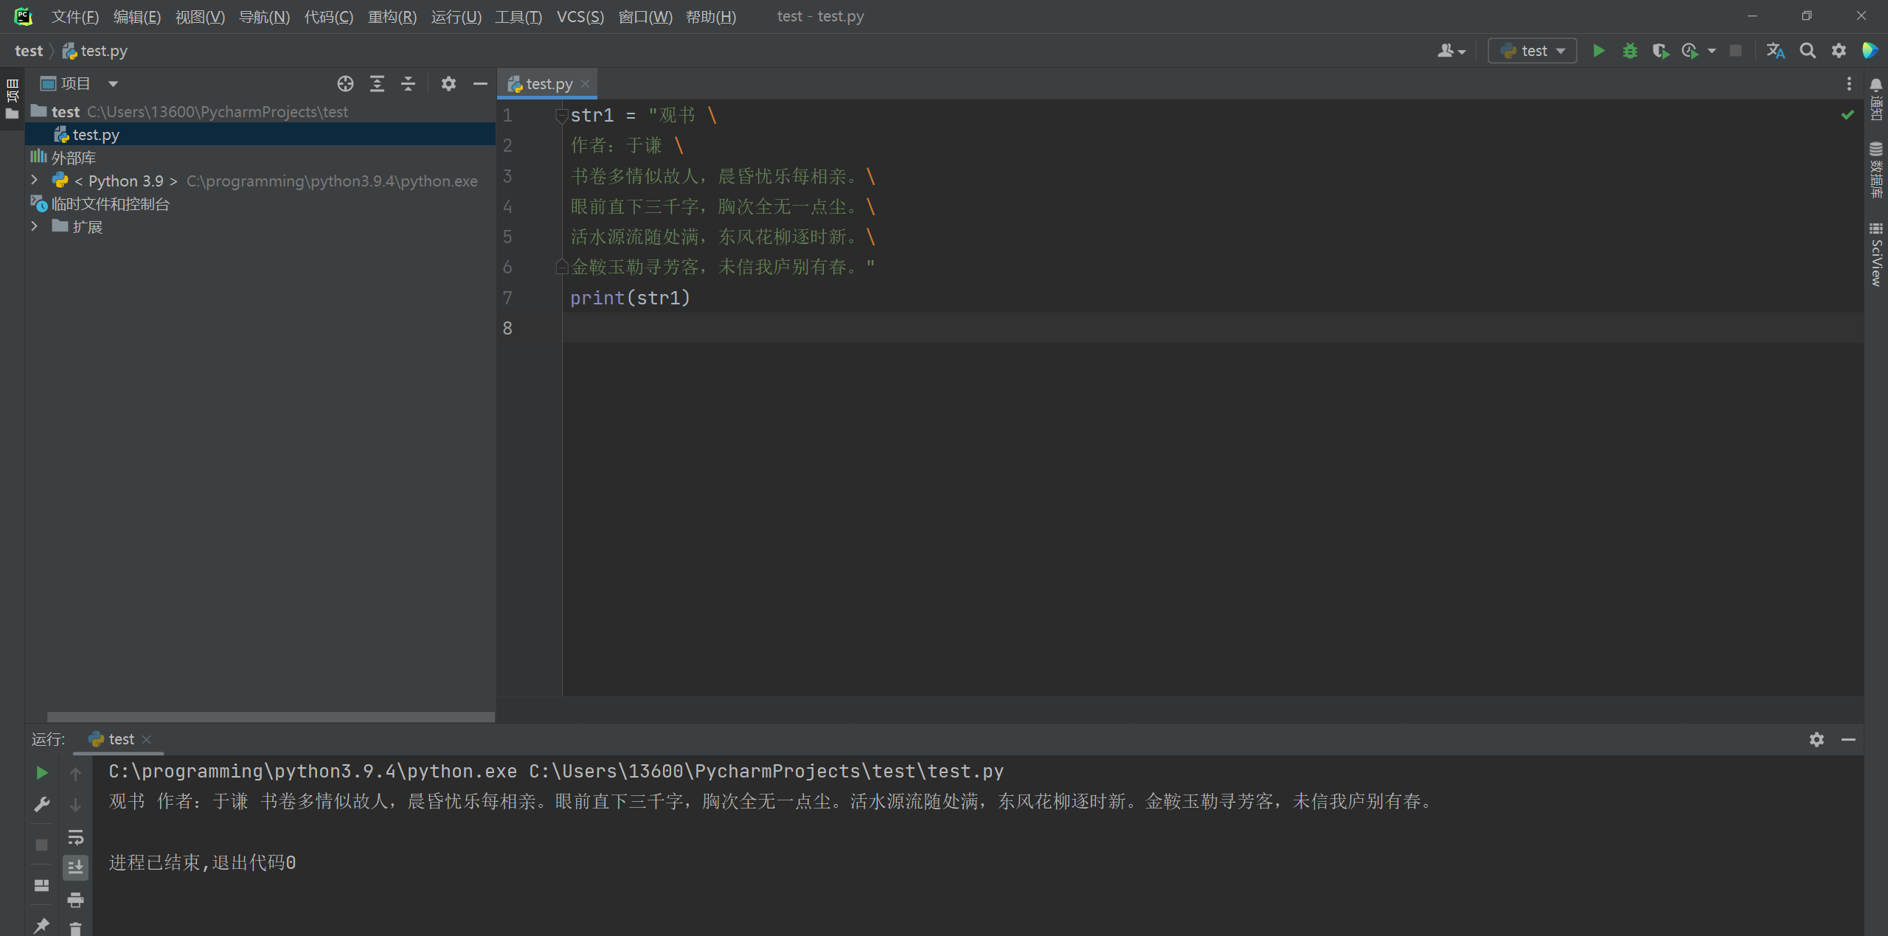Screen dimensions: 1888x936
Task: Toggle the project tool window sidebar button
Action: tap(13, 99)
